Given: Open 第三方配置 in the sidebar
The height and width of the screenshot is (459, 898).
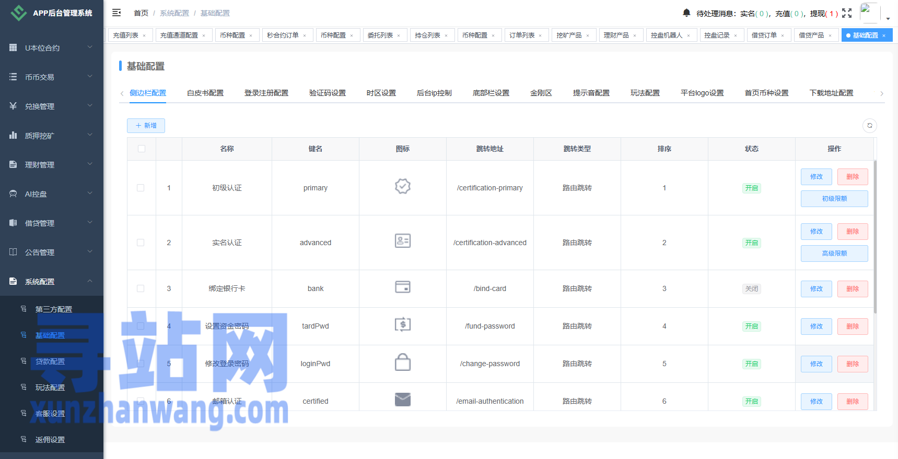Looking at the screenshot, I should click(x=54, y=309).
